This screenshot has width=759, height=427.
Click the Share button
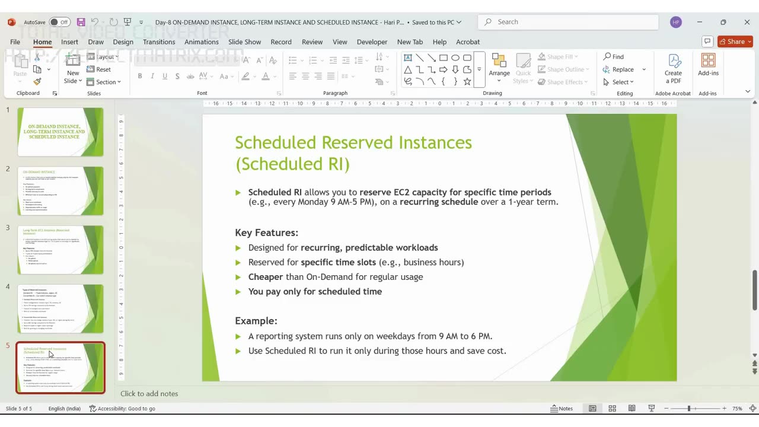click(735, 42)
